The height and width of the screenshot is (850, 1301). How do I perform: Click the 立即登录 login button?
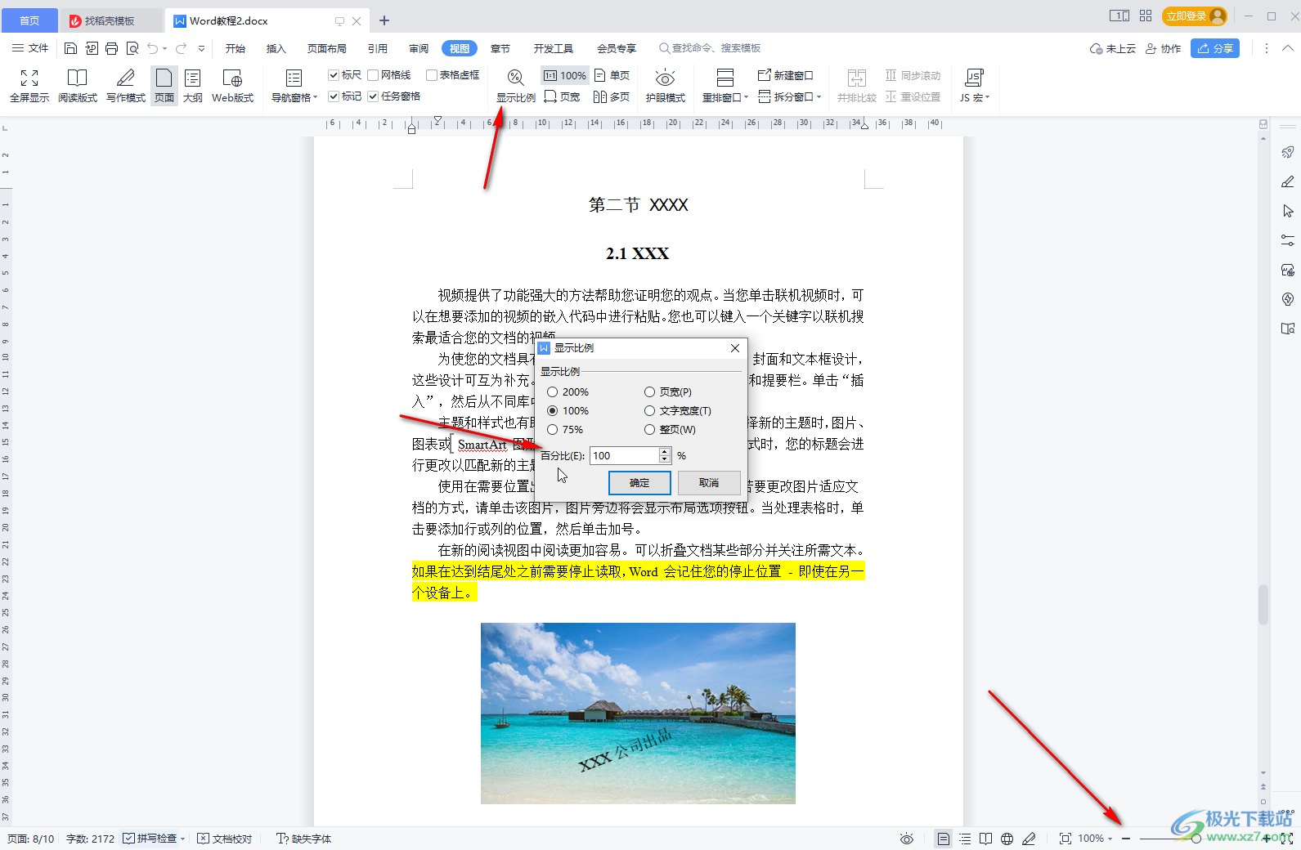1195,16
